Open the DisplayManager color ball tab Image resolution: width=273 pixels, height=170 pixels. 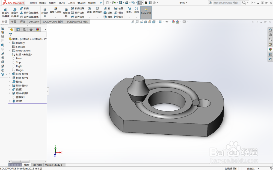tap(37, 30)
